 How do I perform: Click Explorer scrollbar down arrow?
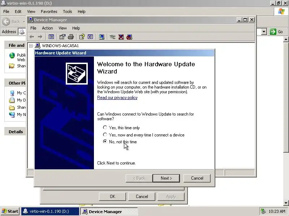[x=286, y=203]
